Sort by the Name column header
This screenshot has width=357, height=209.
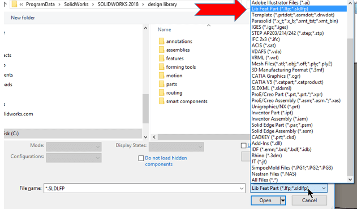pos(164,29)
